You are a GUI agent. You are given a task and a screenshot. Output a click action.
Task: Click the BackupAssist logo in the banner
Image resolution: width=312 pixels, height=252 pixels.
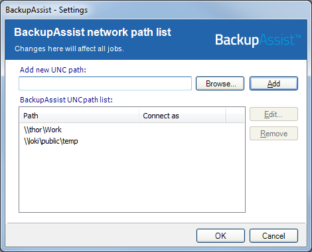click(258, 40)
